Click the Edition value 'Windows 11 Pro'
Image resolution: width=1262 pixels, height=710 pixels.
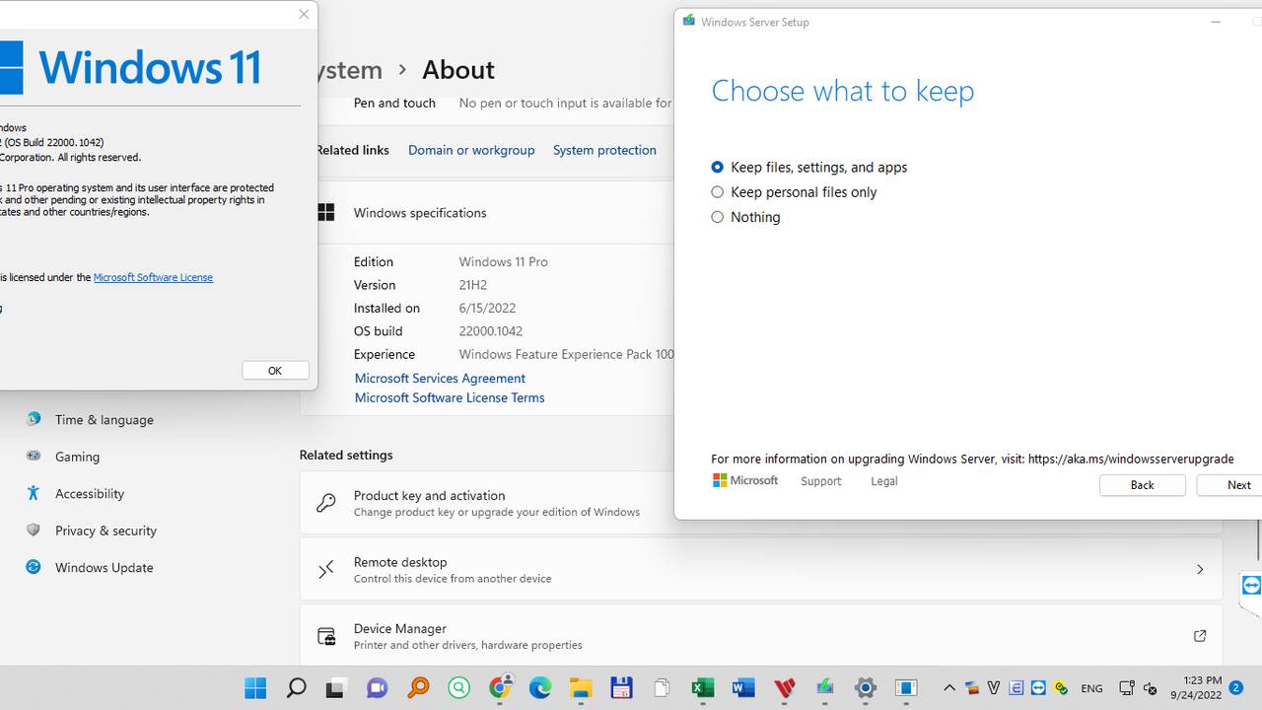(x=503, y=261)
